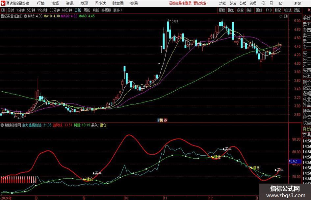Open dropdown arrow beside 晋亿实业(日线)
311x200 pixels.
tap(25, 16)
